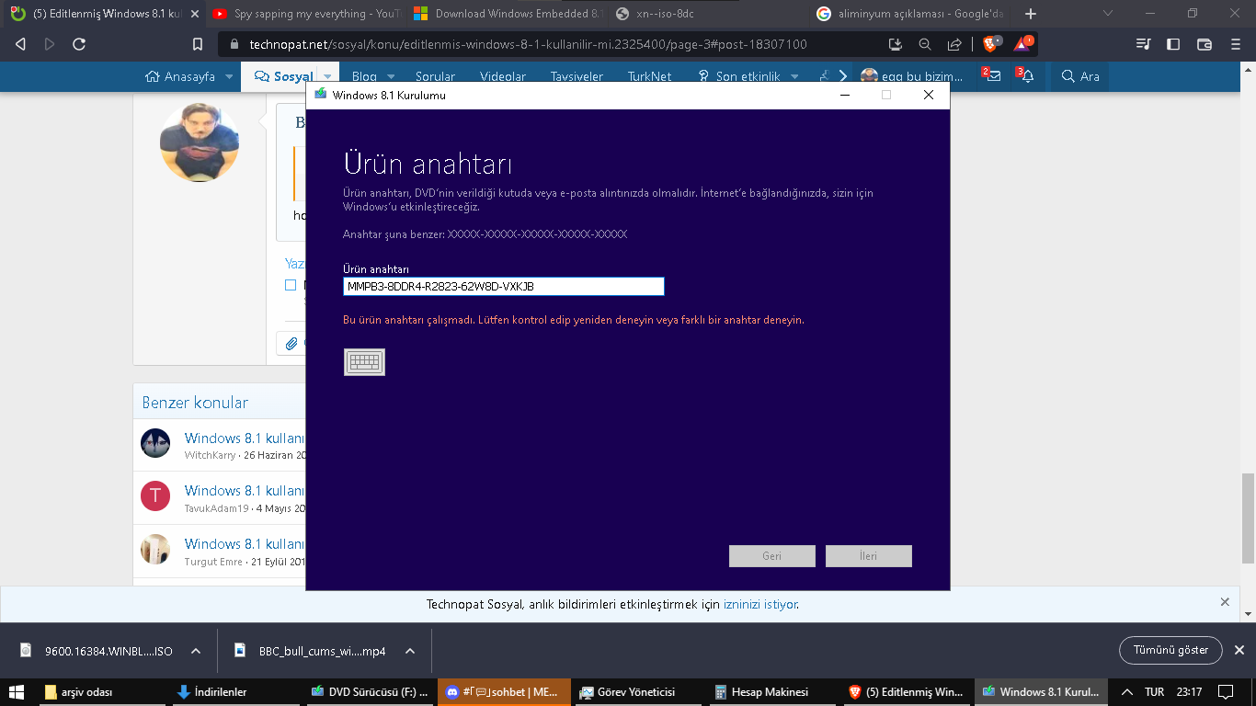The width and height of the screenshot is (1256, 706).
Task: Share this page via the share icon
Action: coord(954,44)
